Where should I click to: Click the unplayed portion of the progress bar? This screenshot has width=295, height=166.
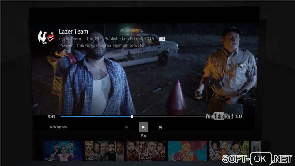(169, 117)
